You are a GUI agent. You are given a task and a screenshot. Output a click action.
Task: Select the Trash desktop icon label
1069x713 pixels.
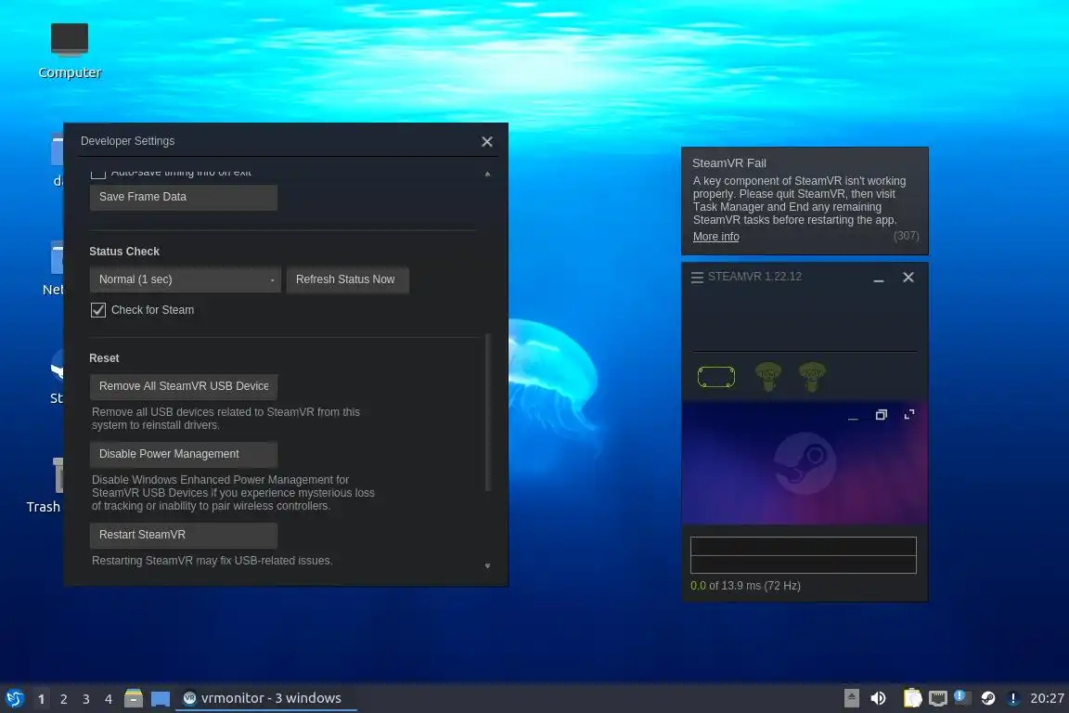[x=43, y=507]
